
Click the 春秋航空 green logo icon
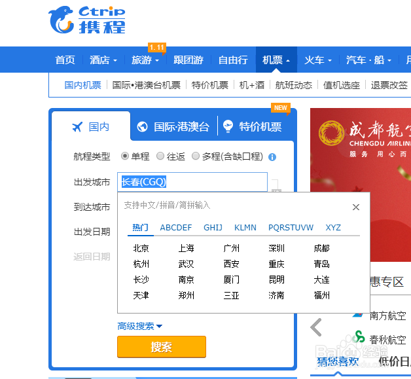coord(359,337)
